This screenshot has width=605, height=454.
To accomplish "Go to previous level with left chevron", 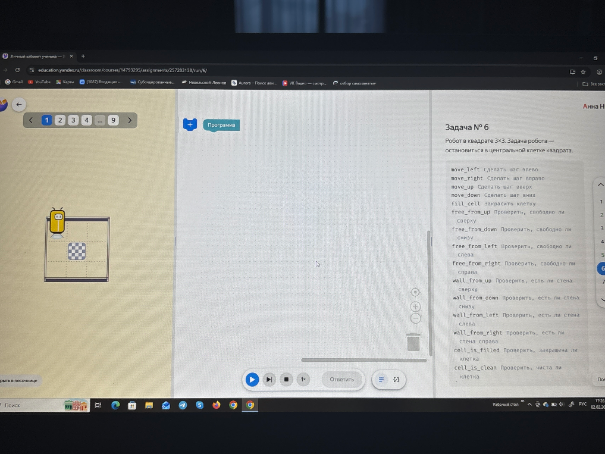I will (31, 120).
